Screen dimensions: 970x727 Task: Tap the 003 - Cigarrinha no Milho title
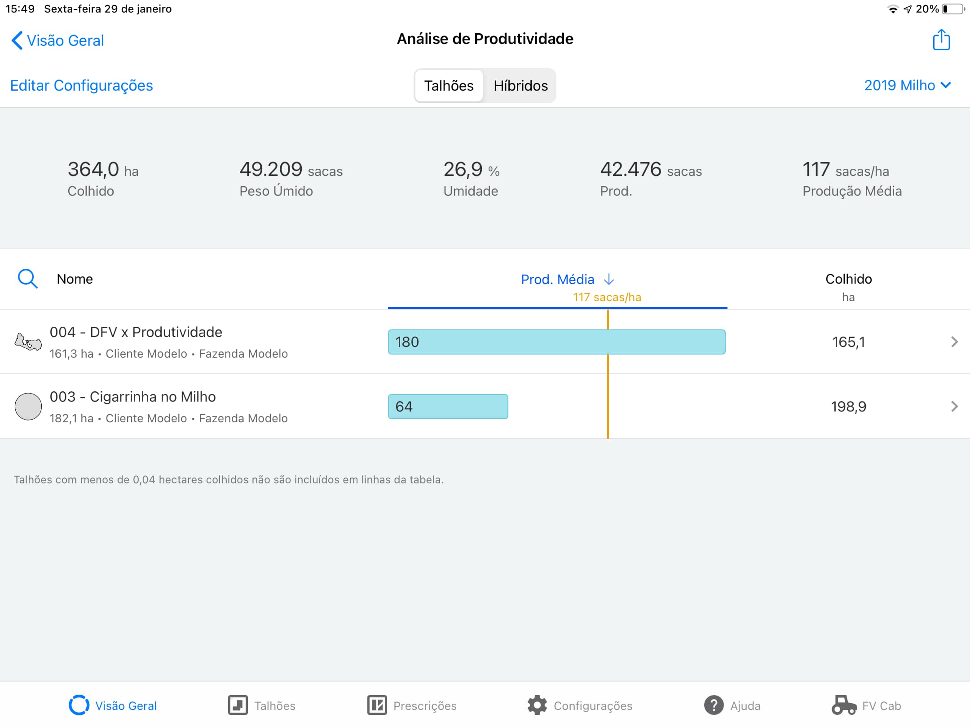(x=132, y=397)
